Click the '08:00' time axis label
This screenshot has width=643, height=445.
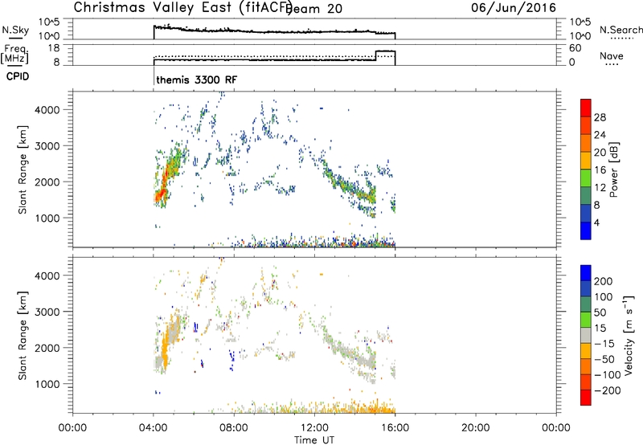(x=234, y=428)
